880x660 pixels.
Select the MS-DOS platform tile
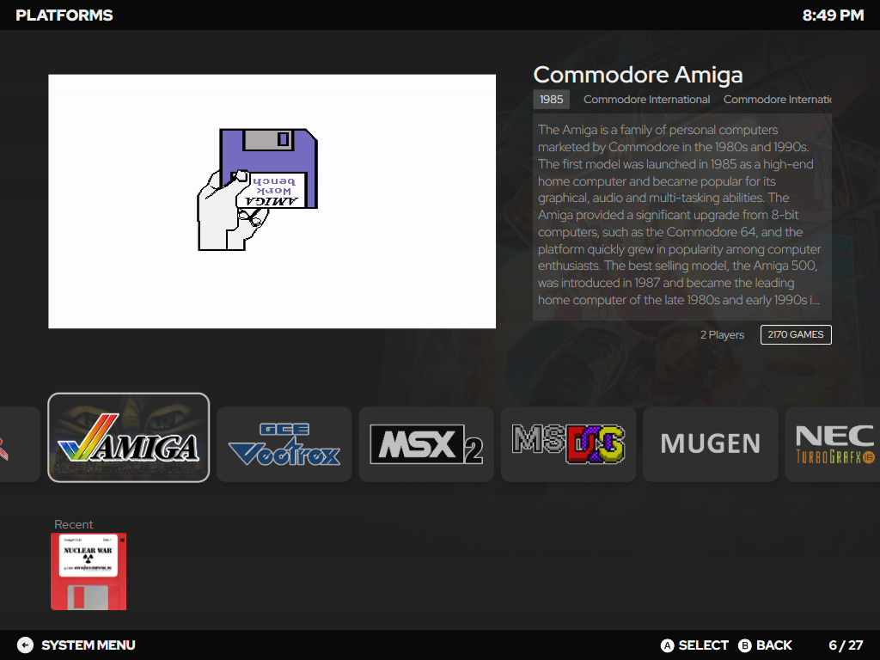pyautogui.click(x=569, y=444)
